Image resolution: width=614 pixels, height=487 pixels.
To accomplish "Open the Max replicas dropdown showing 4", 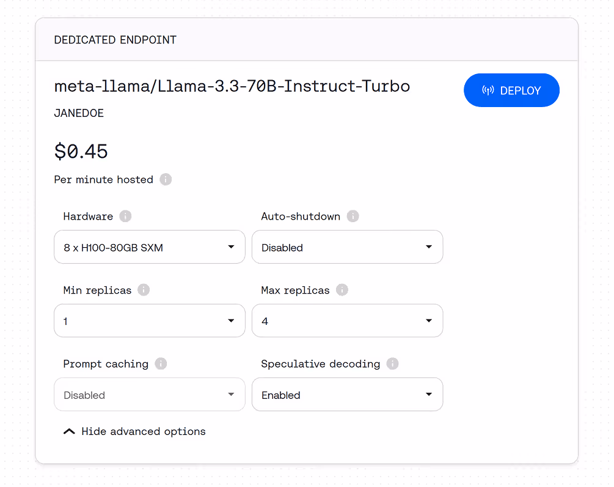I will [348, 321].
